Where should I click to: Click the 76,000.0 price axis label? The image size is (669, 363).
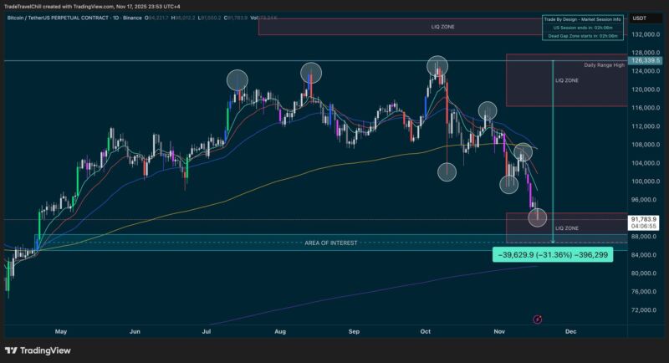[x=644, y=292]
